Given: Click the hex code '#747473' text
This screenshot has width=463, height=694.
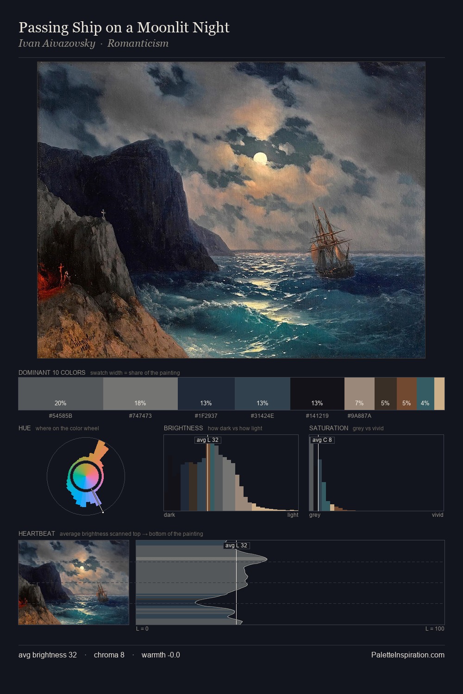Looking at the screenshot, I should [x=140, y=416].
